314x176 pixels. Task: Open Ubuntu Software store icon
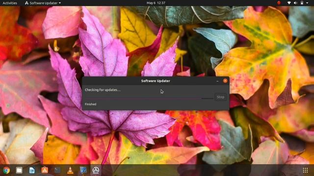pos(45,170)
